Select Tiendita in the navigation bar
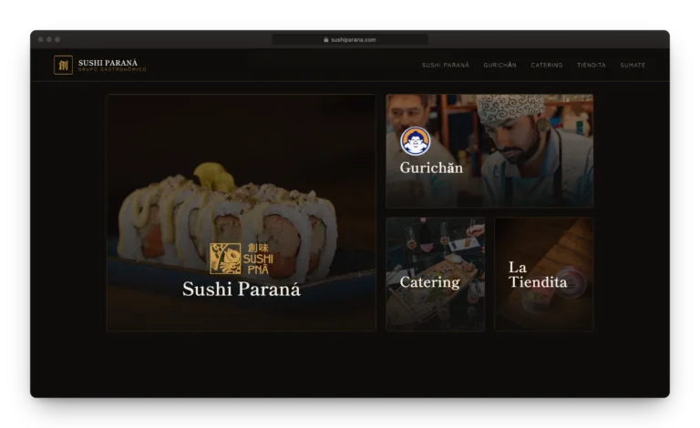The height and width of the screenshot is (428, 700). tap(591, 65)
